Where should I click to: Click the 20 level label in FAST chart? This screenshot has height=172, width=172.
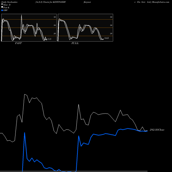coord(55,33)
